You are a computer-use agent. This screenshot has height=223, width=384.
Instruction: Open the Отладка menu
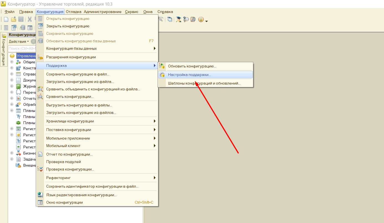click(x=74, y=12)
